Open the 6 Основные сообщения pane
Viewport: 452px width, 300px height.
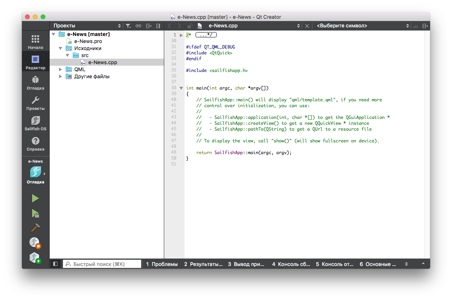tap(378, 264)
